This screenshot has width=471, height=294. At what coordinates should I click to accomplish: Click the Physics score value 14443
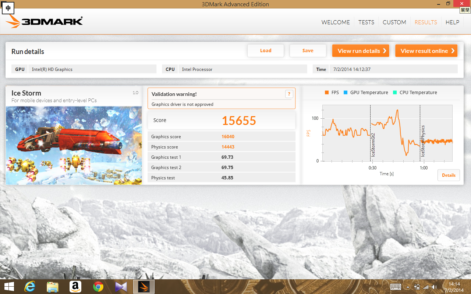[228, 147]
